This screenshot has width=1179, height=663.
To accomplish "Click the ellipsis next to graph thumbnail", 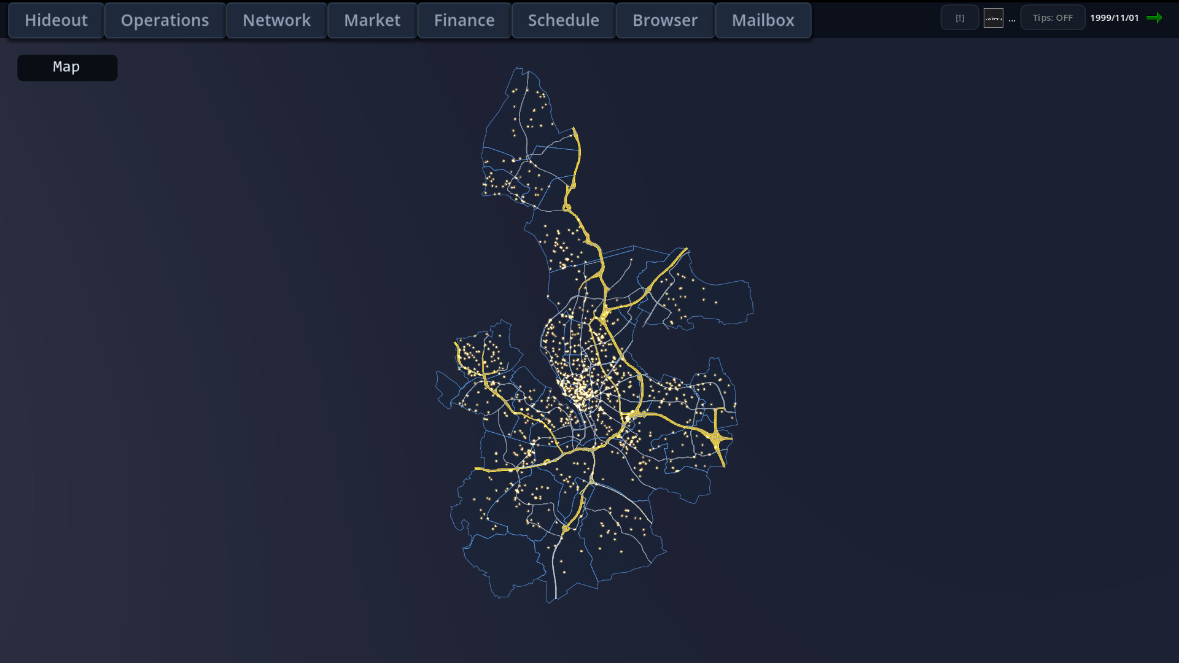I will tap(1012, 20).
